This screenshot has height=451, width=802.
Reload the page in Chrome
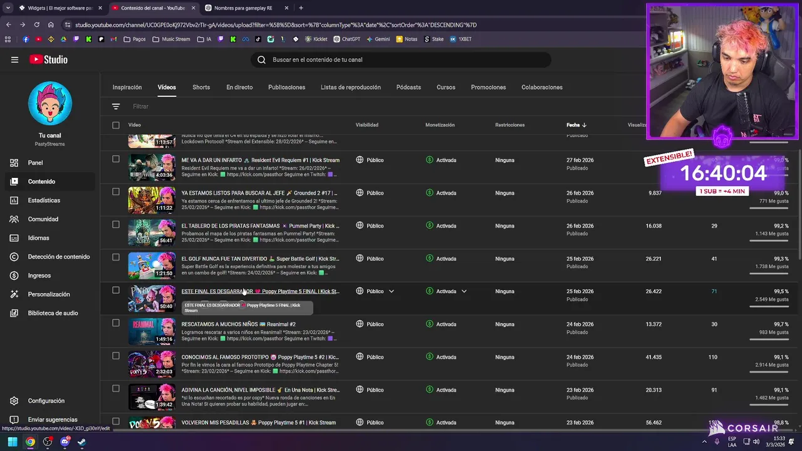36,25
